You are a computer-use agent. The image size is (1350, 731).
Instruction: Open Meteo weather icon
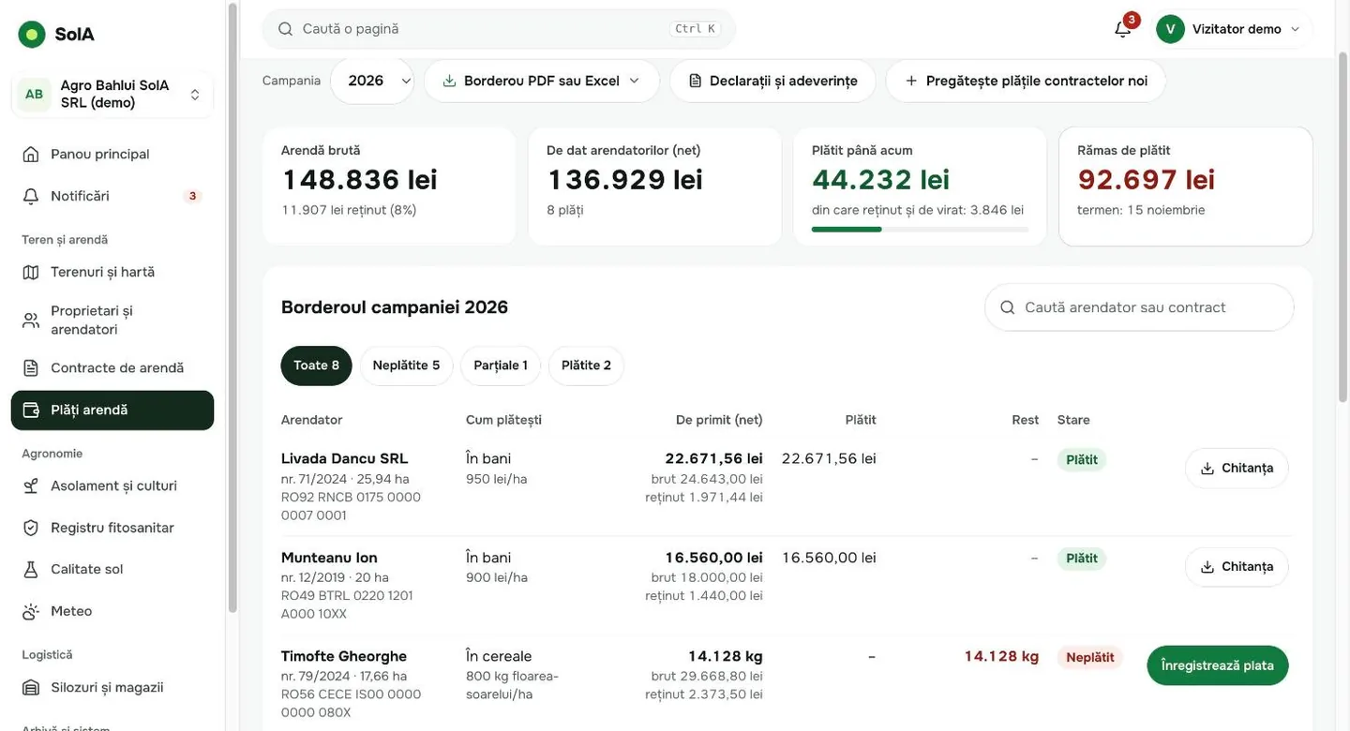click(31, 611)
